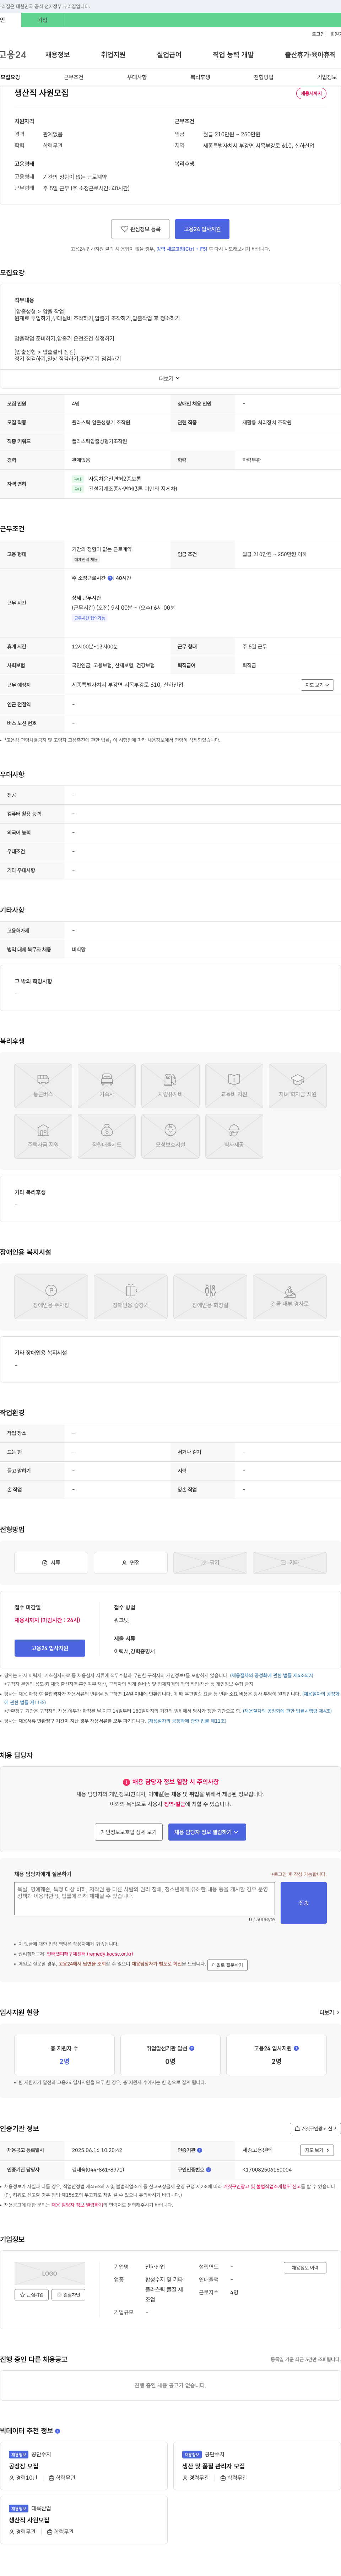Jump to the 우대사항 section tab
Screen dimensions: 341x2576
click(137, 77)
